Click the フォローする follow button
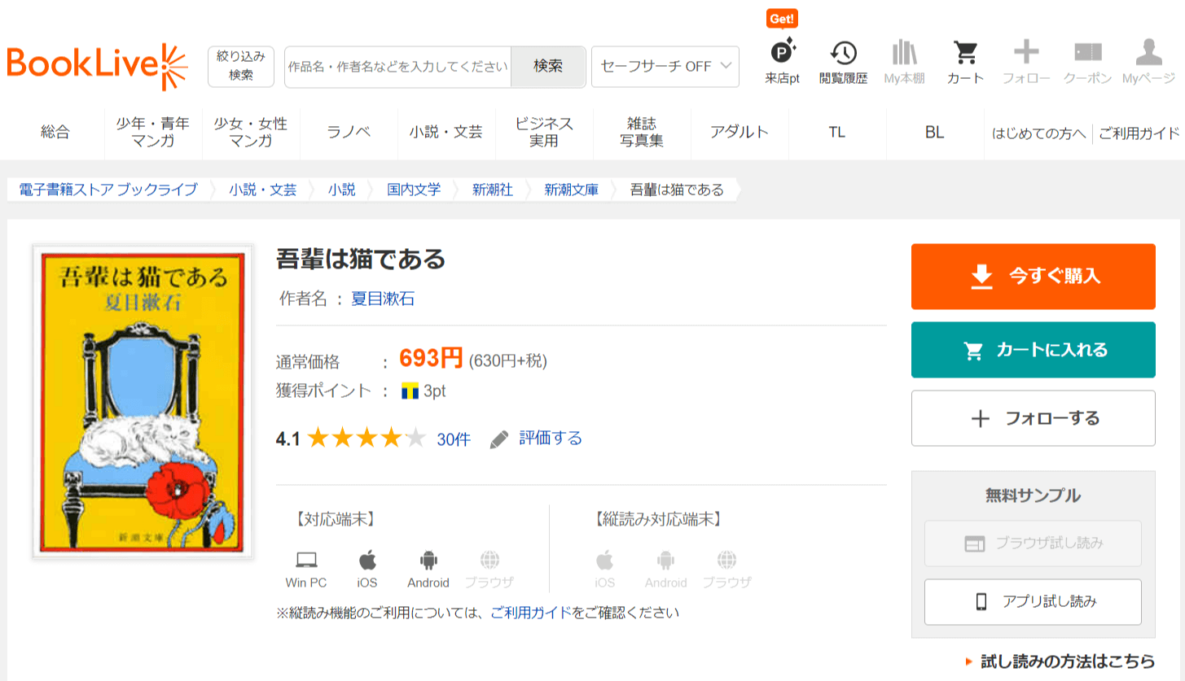1185x681 pixels. point(1033,418)
